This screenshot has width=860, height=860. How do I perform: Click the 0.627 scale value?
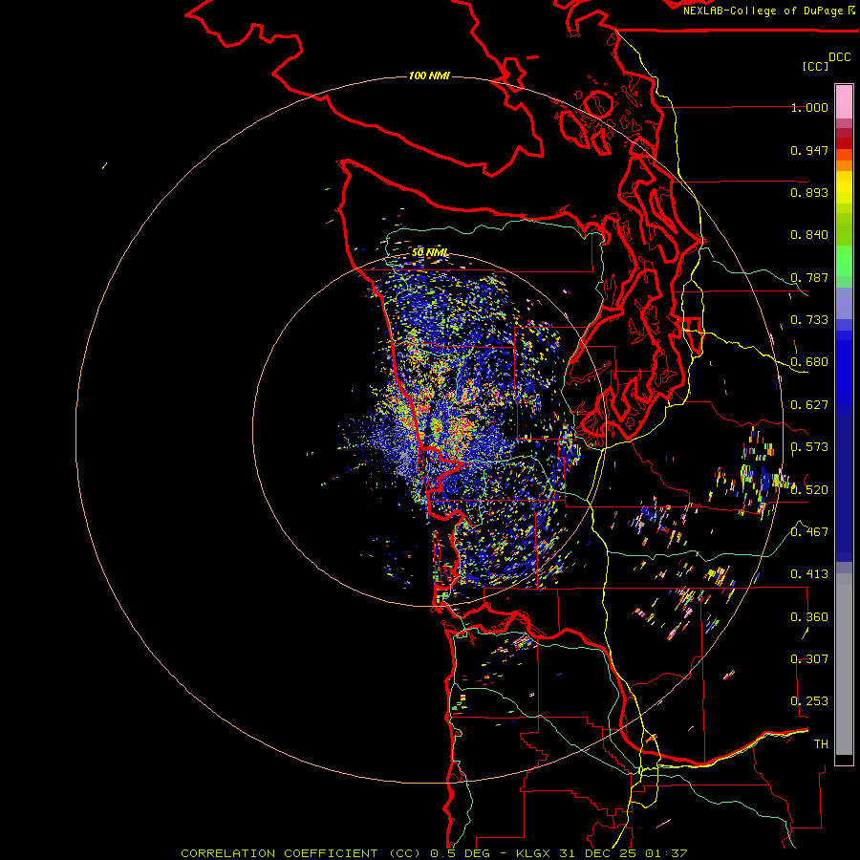(x=809, y=405)
